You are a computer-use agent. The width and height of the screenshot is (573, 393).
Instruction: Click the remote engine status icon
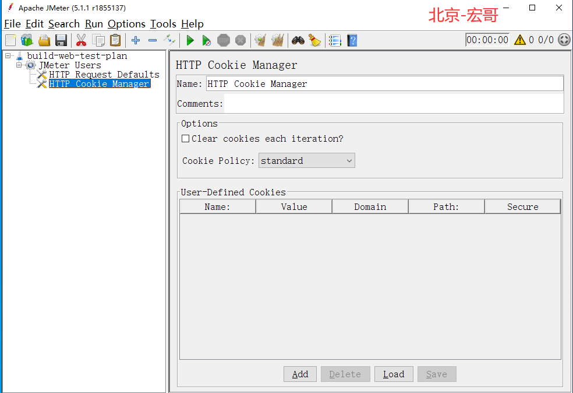[x=564, y=40]
